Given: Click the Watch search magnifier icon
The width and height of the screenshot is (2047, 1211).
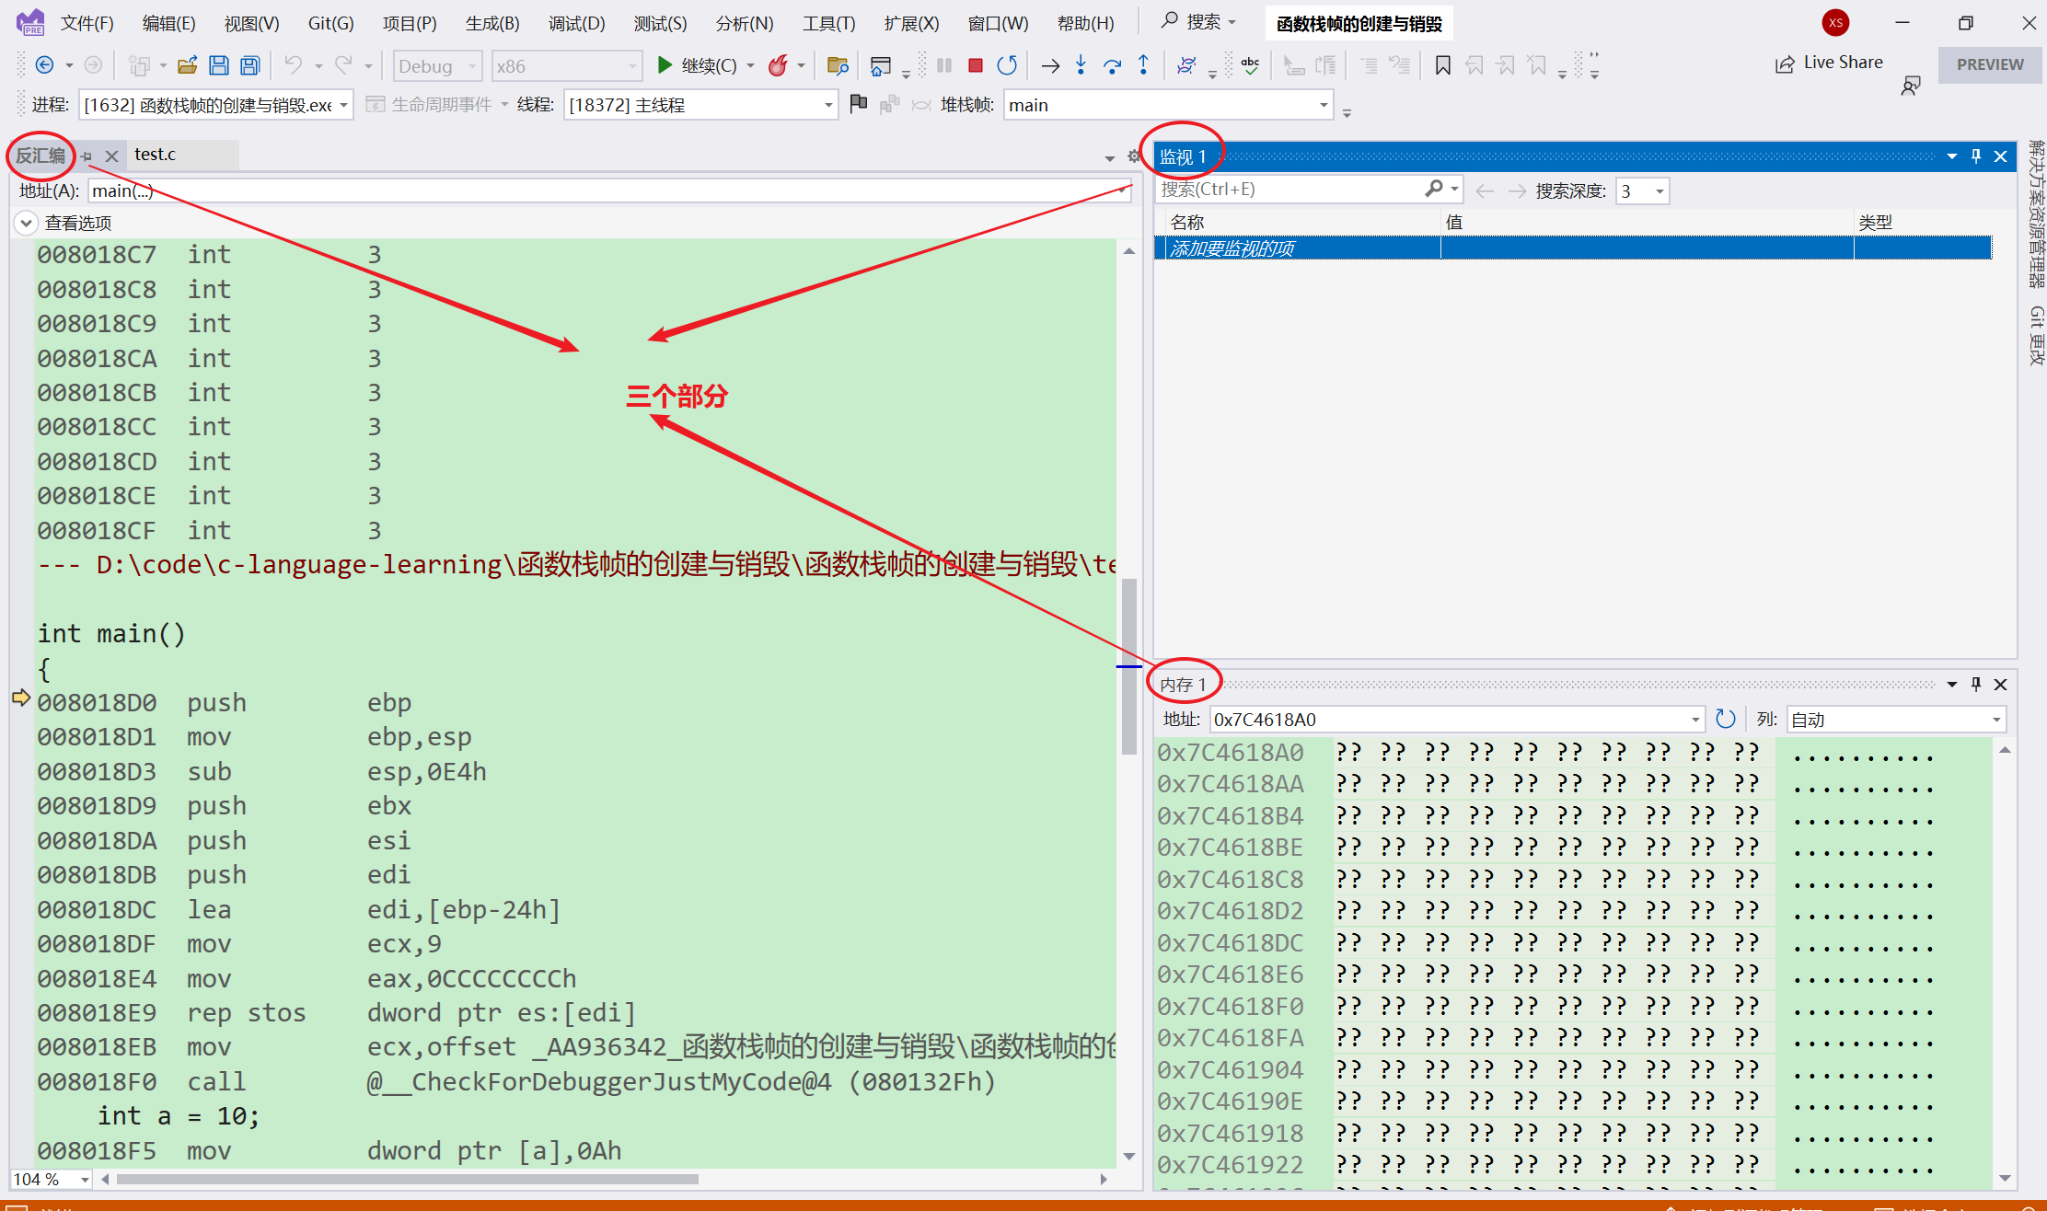Looking at the screenshot, I should pos(1434,189).
